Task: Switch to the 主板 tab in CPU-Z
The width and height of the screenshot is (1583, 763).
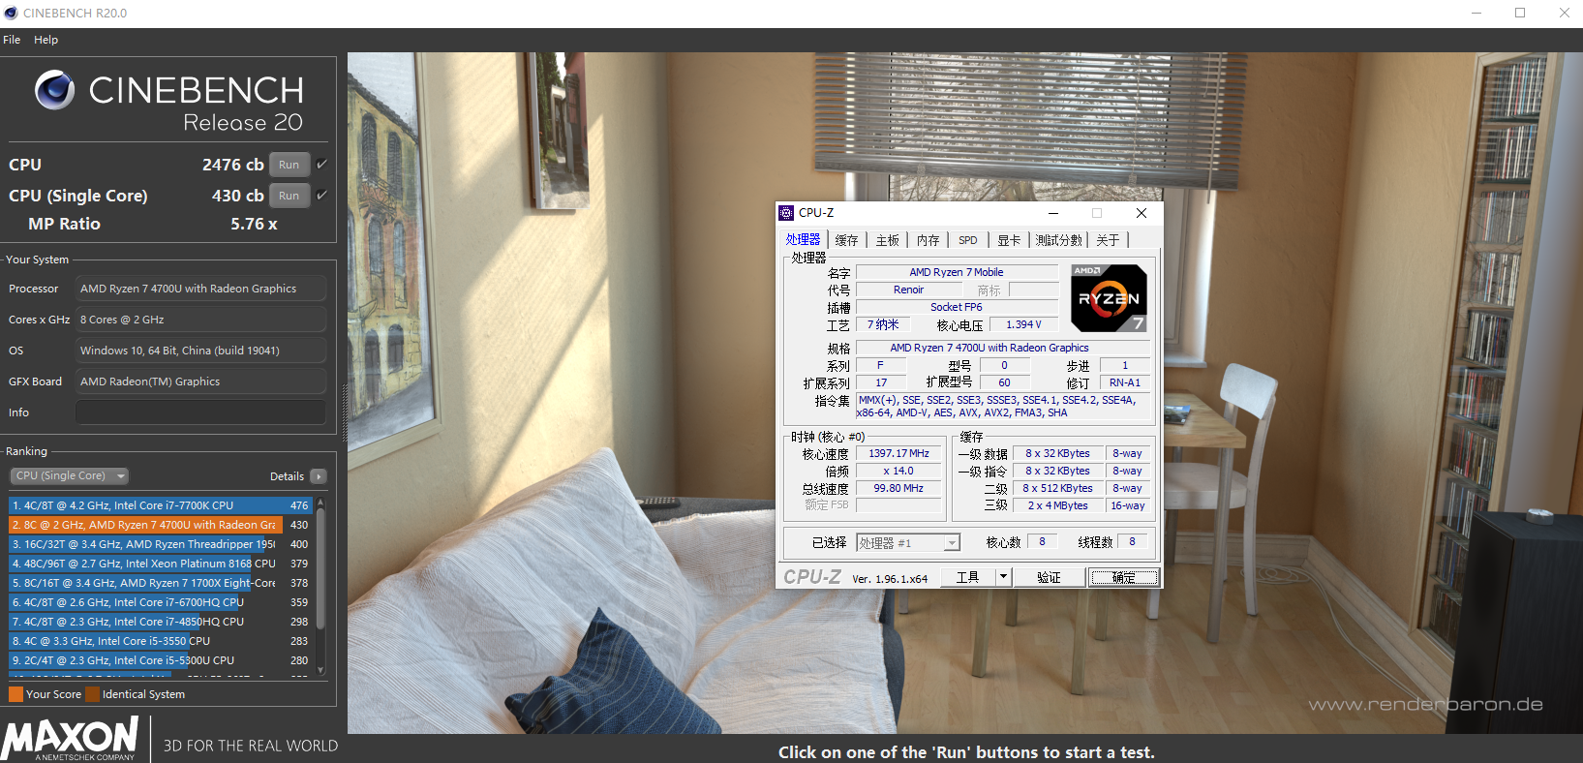Action: pos(887,240)
